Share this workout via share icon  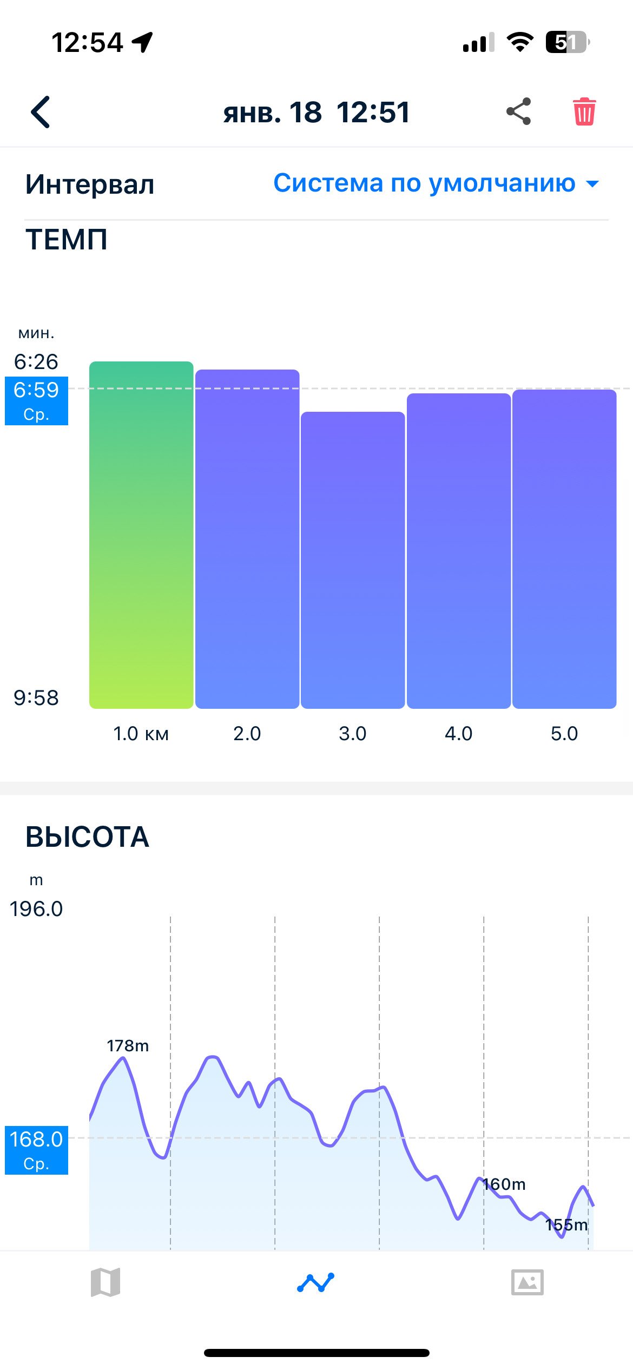pos(519,111)
